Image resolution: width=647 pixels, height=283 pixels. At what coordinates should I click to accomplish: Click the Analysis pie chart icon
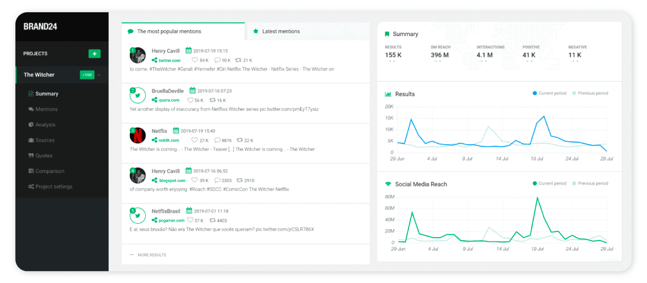pos(31,125)
